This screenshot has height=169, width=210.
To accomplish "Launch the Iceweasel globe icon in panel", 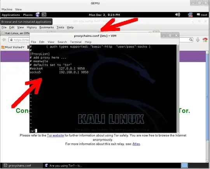I will (x=38, y=15).
